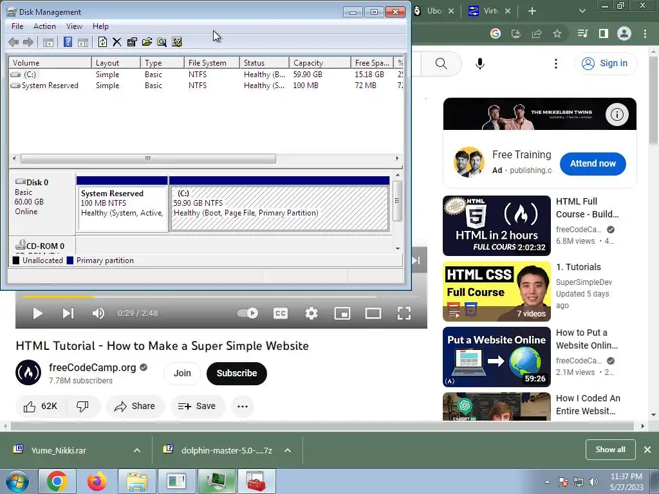Click the Install app icon in Chrome address bar
This screenshot has width=659, height=494.
pyautogui.click(x=515, y=33)
